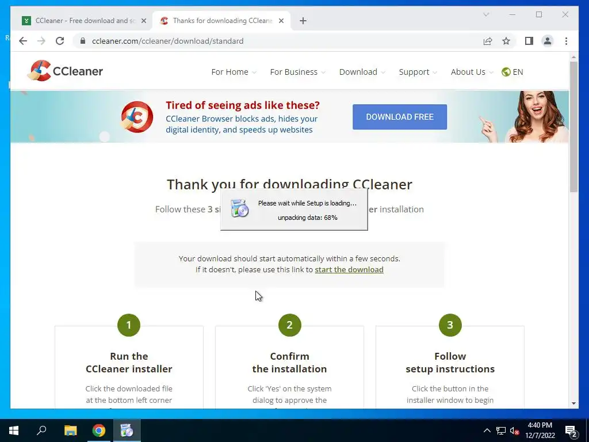Image resolution: width=589 pixels, height=442 pixels.
Task: Click the globe language icon next to EN
Action: coord(506,72)
